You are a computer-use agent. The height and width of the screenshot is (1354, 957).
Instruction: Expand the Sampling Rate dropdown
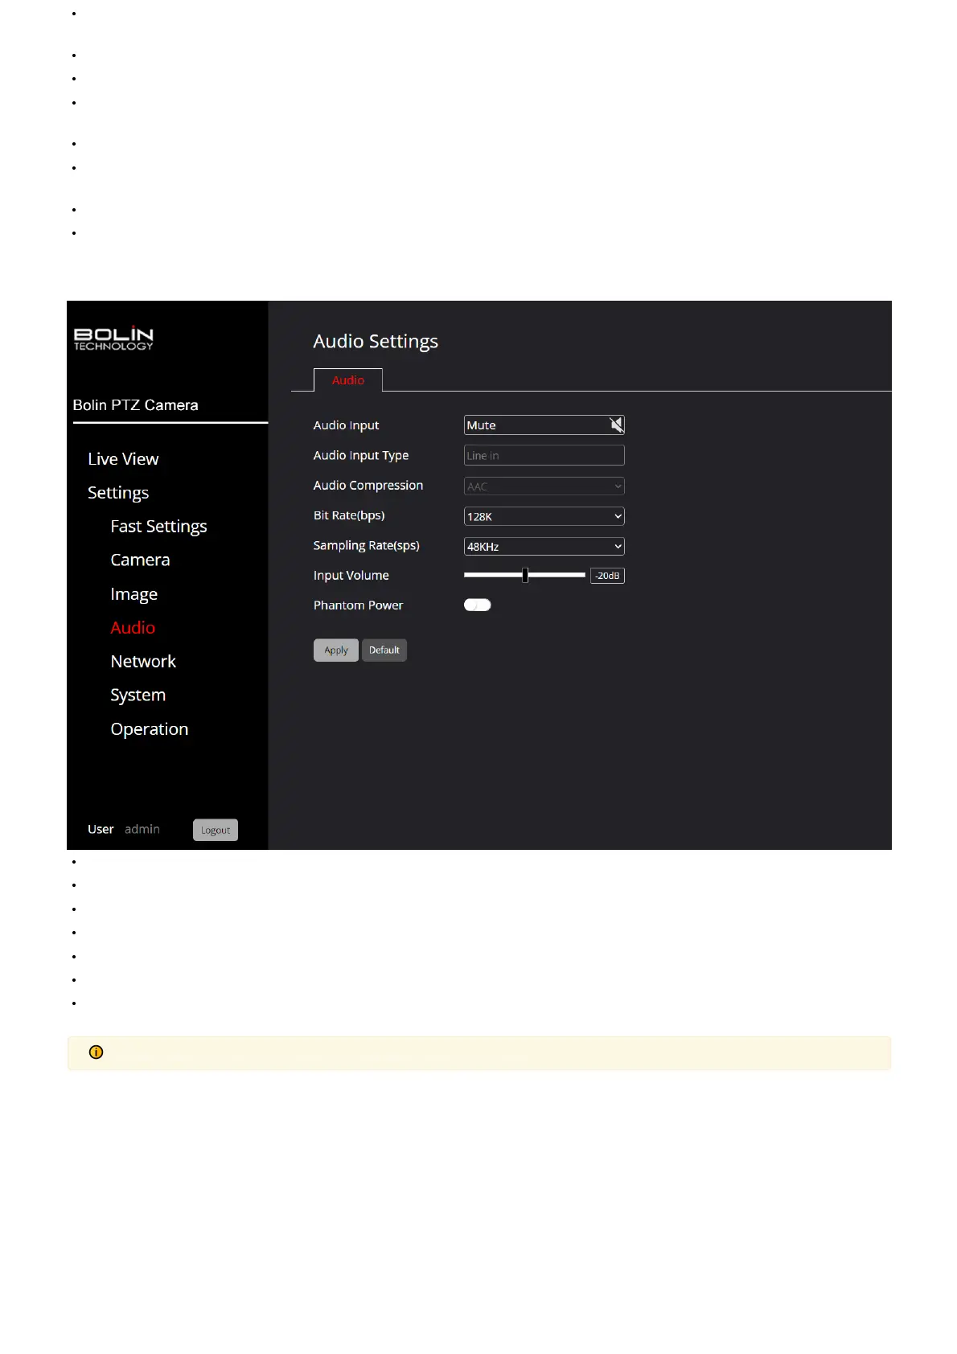click(x=544, y=547)
